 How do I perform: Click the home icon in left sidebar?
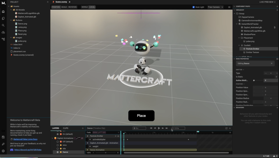pos(3,11)
